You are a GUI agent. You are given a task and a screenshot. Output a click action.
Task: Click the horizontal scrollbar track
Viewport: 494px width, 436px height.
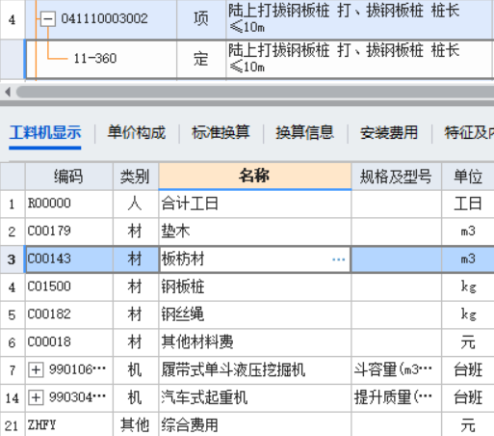tap(255, 93)
